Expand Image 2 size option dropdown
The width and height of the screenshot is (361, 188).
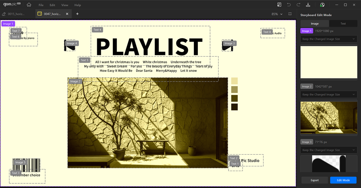[328, 95]
